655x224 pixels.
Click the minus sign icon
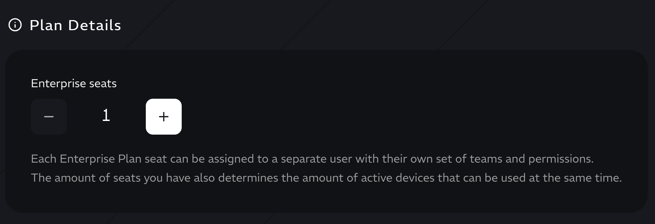click(x=49, y=117)
